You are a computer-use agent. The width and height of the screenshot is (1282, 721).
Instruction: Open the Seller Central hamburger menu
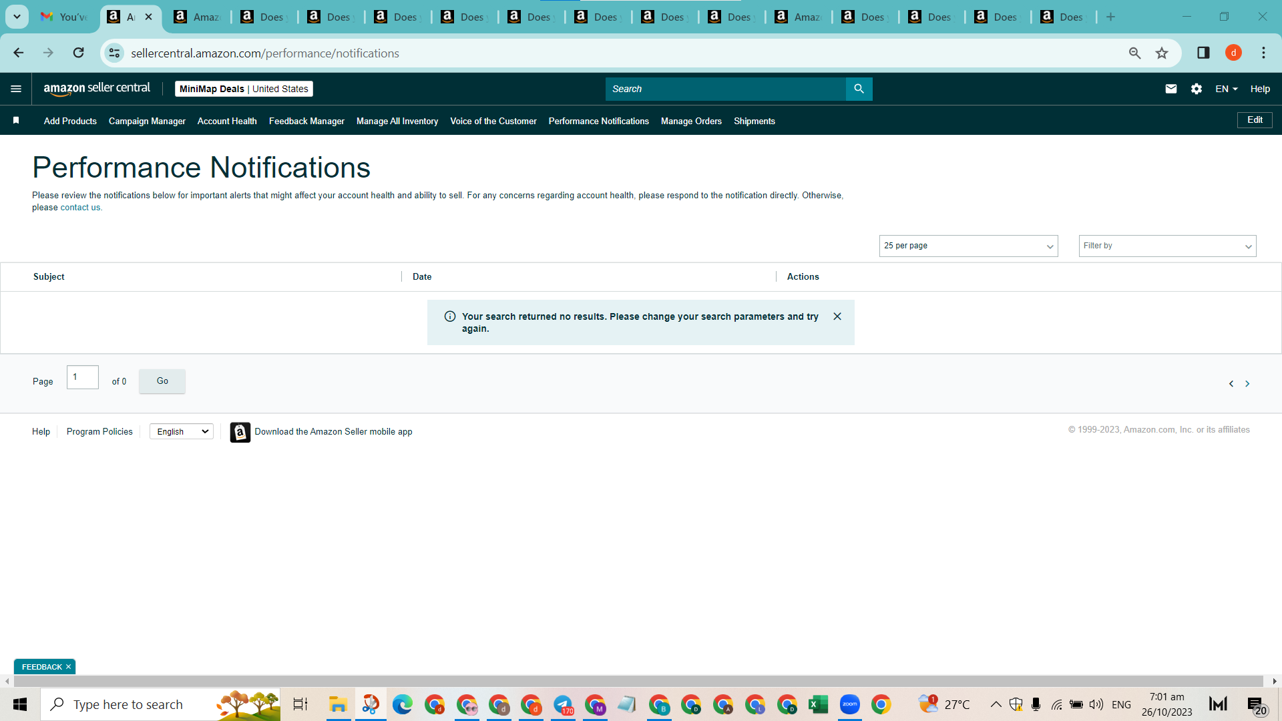[16, 89]
